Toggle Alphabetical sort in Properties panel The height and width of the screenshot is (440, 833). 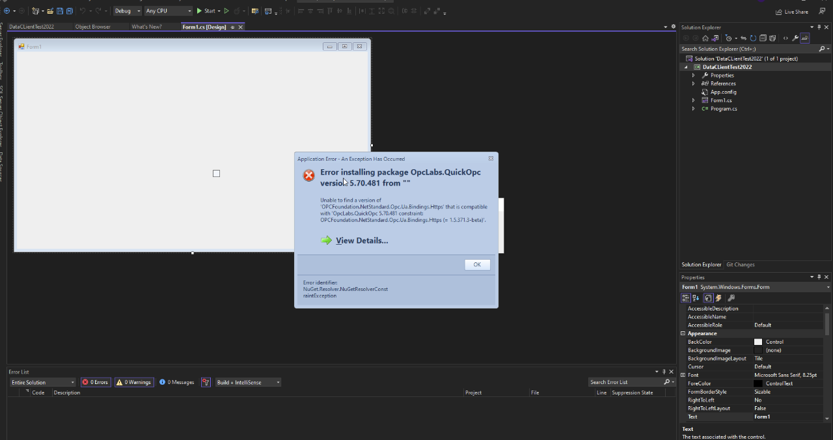point(696,298)
